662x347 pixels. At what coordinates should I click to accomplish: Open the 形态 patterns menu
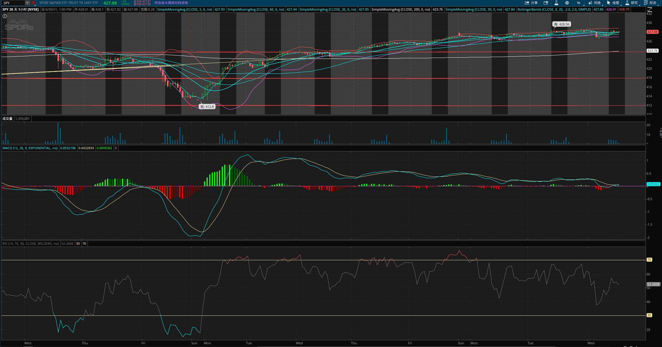pos(650,3)
